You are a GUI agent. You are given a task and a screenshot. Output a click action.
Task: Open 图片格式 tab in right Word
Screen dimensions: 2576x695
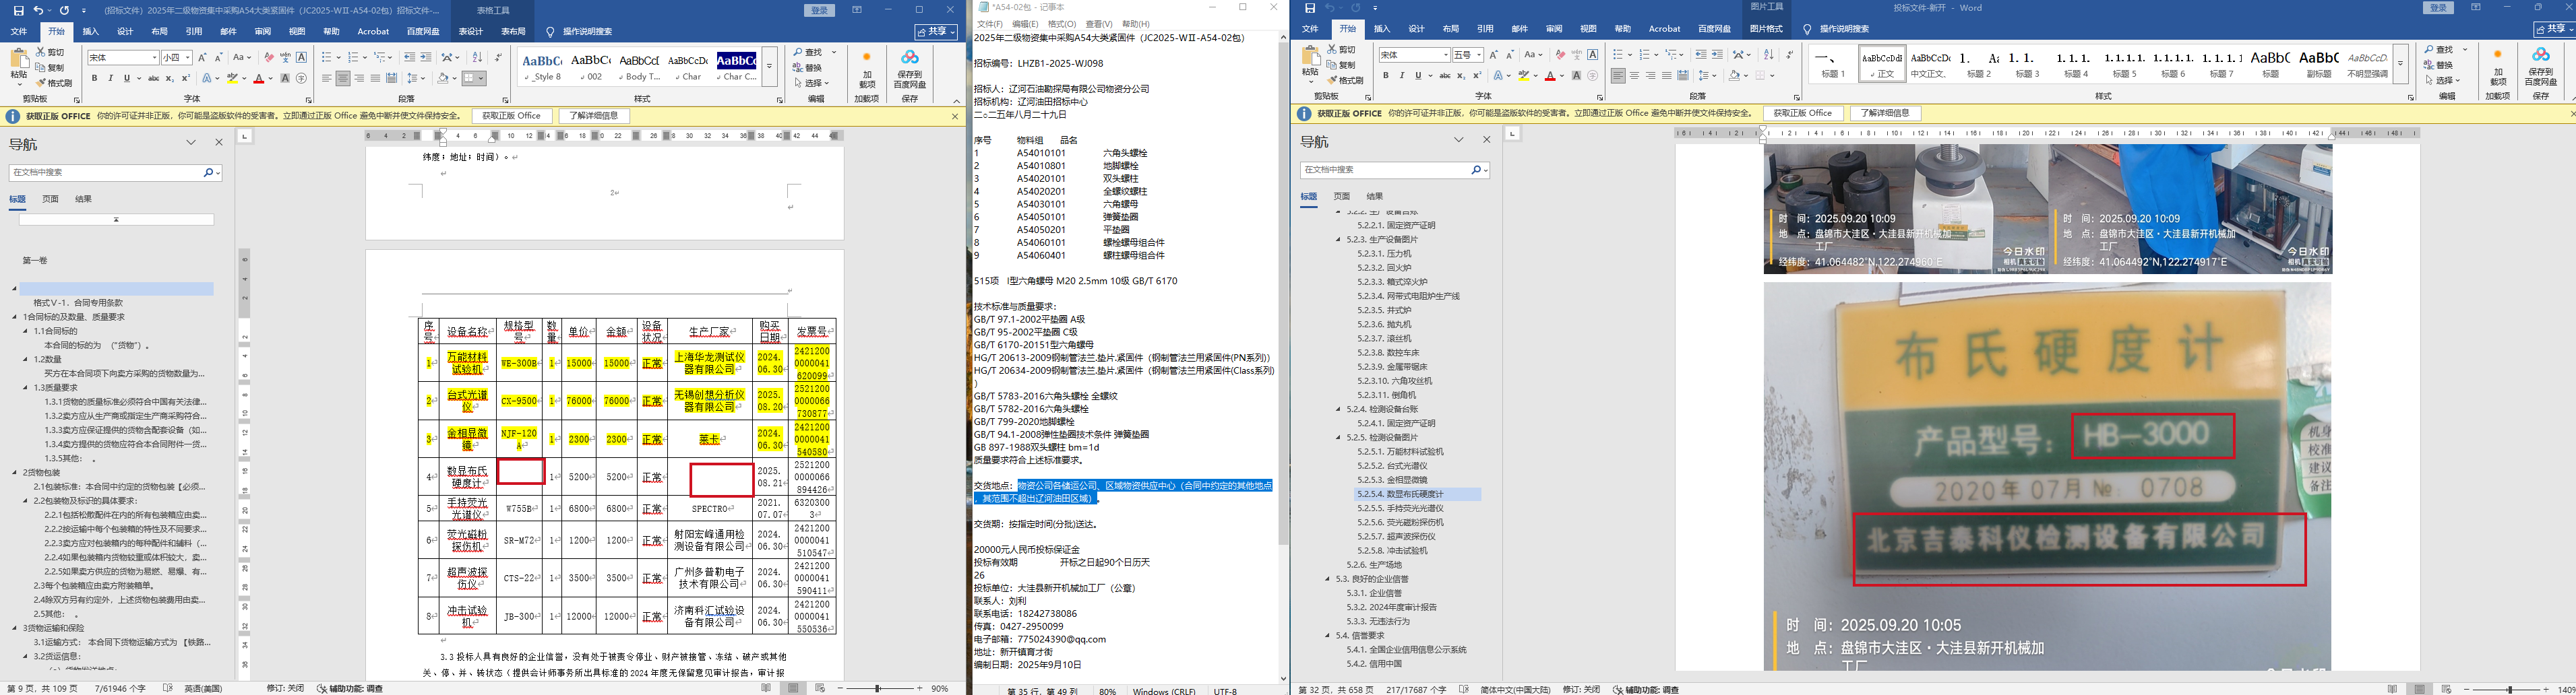pyautogui.click(x=1766, y=29)
